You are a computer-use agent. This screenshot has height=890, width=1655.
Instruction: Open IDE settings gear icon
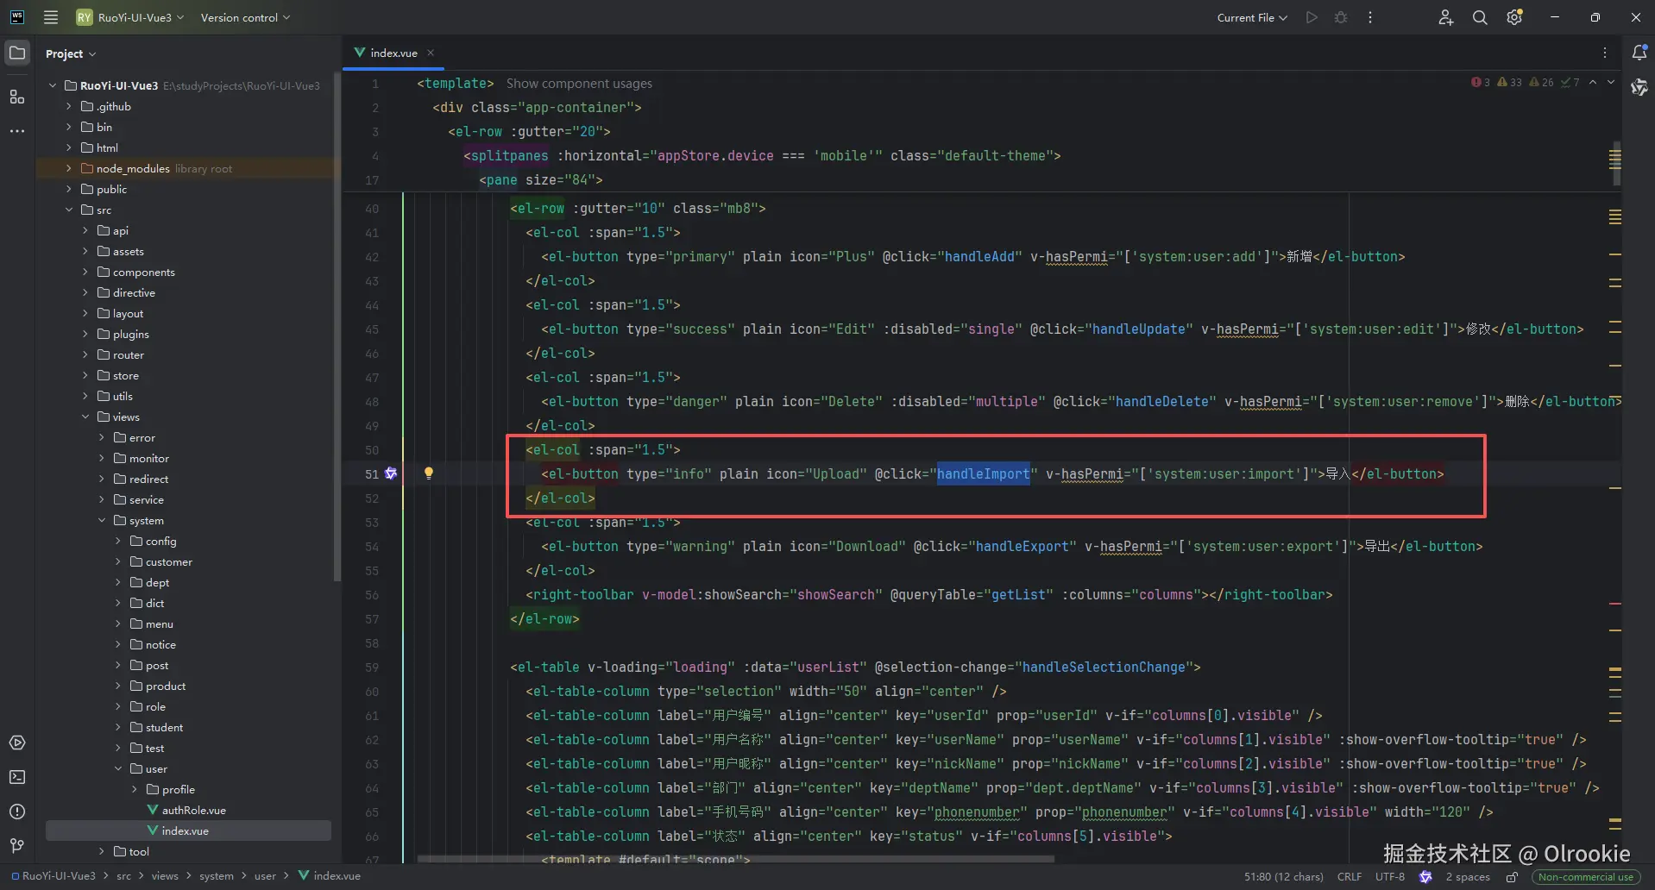point(1513,17)
